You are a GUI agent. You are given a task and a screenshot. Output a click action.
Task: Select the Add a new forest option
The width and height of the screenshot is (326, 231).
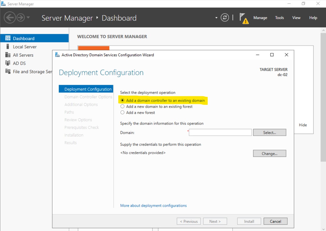122,113
